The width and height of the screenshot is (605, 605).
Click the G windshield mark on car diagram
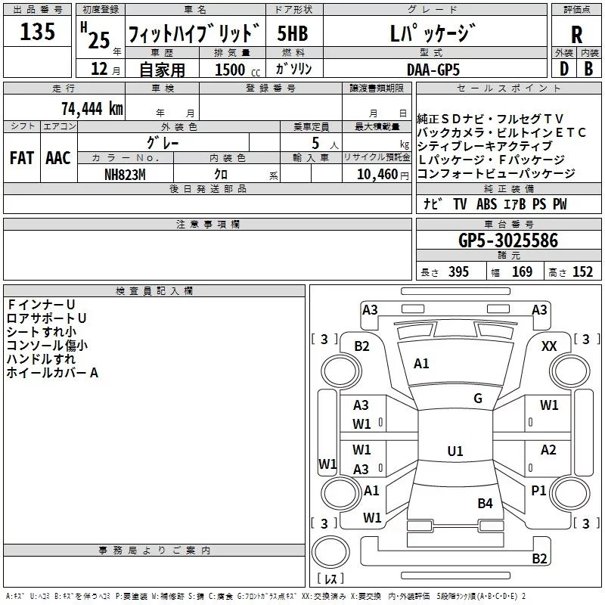click(477, 399)
